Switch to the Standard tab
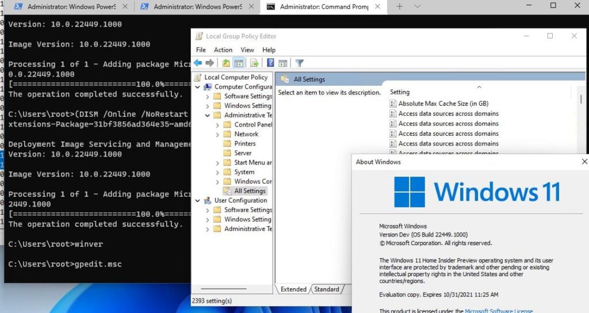Image resolution: width=589 pixels, height=313 pixels. 327,289
